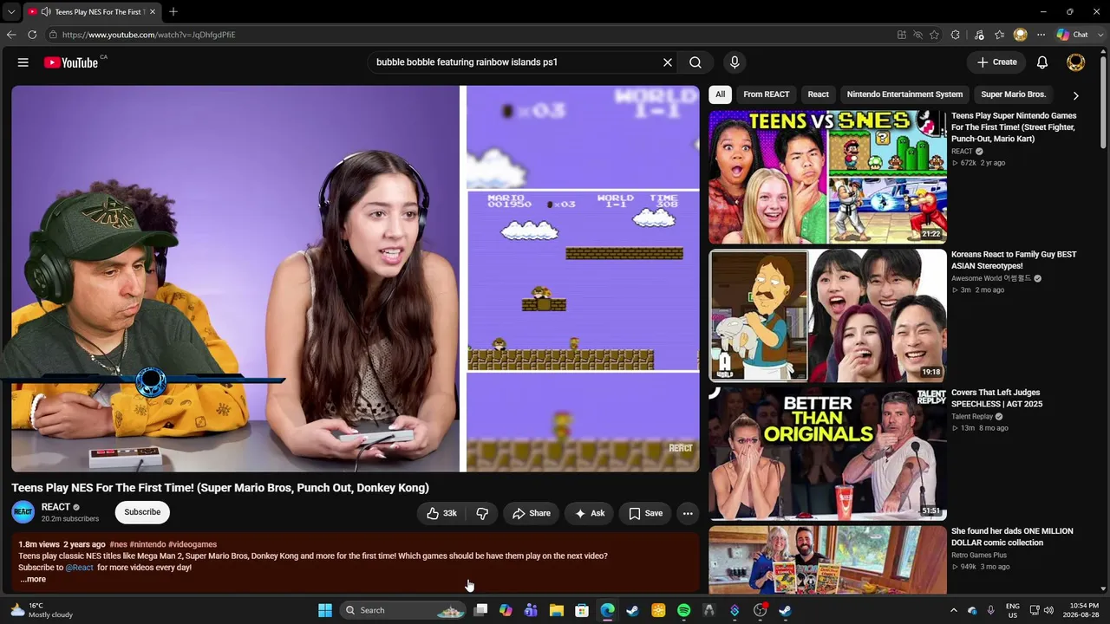Go back in the browser

(x=11, y=35)
